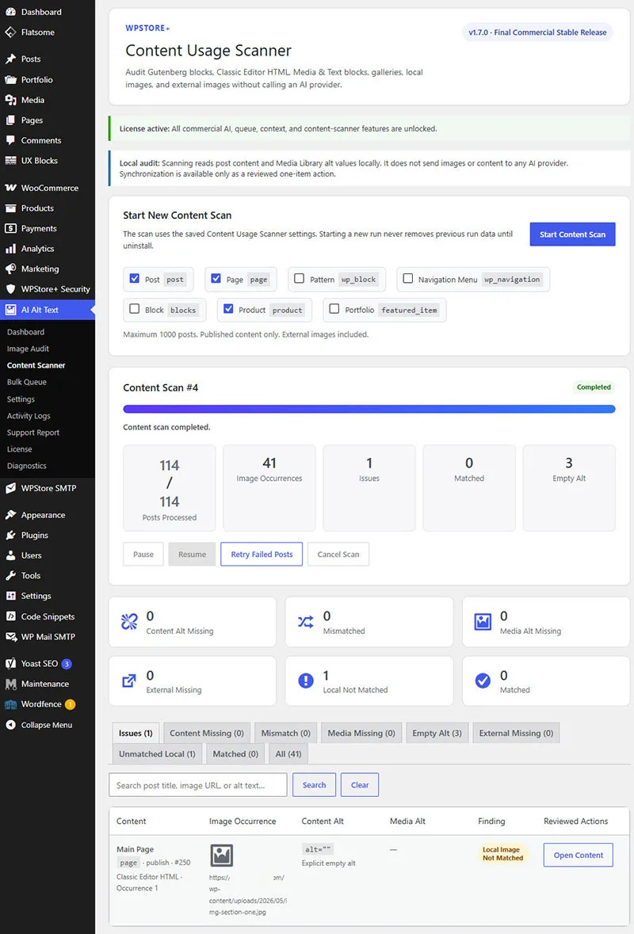
Task: Click the shuffle Mismatched icon
Action: click(x=306, y=622)
